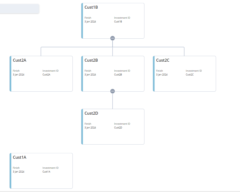Click the empty grey box at top-left
The height and width of the screenshot is (192, 240).
coord(19,8)
